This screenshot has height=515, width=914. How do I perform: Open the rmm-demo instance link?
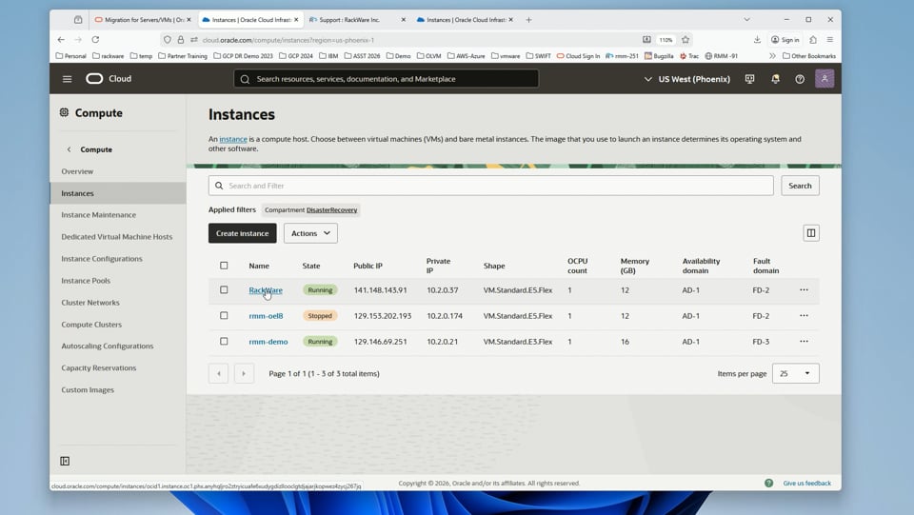(268, 342)
